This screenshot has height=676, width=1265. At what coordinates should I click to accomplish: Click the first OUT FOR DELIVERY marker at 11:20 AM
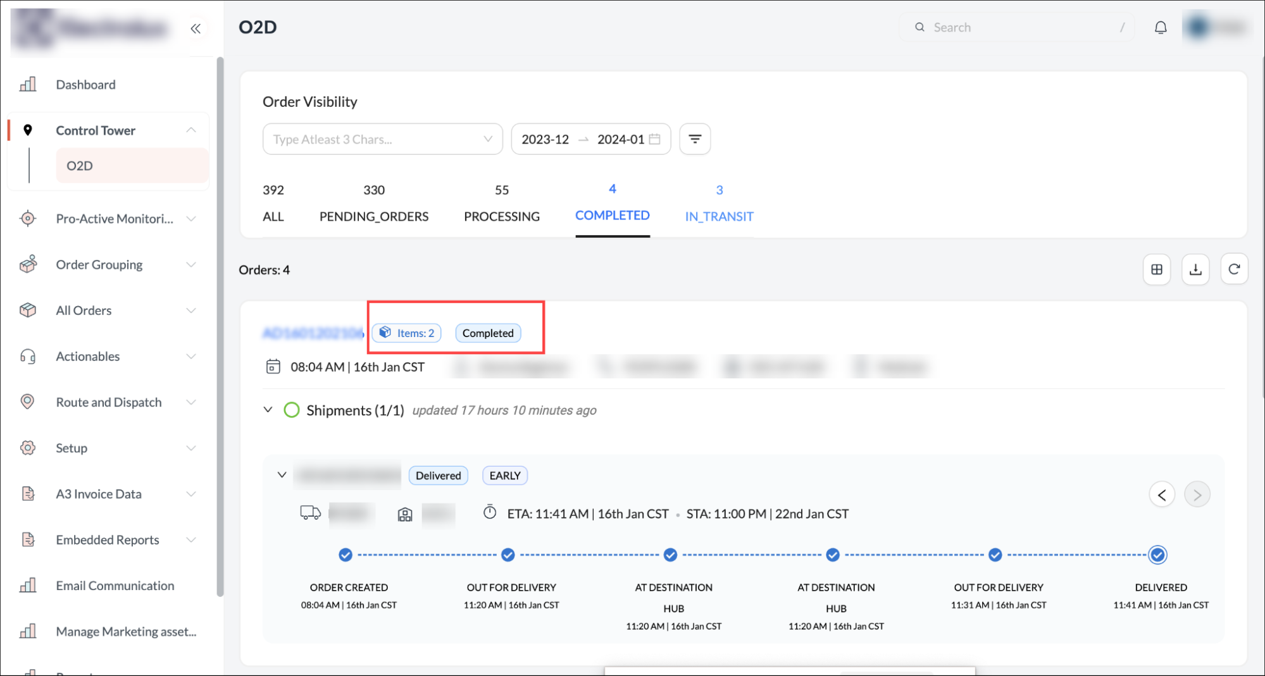pyautogui.click(x=508, y=555)
